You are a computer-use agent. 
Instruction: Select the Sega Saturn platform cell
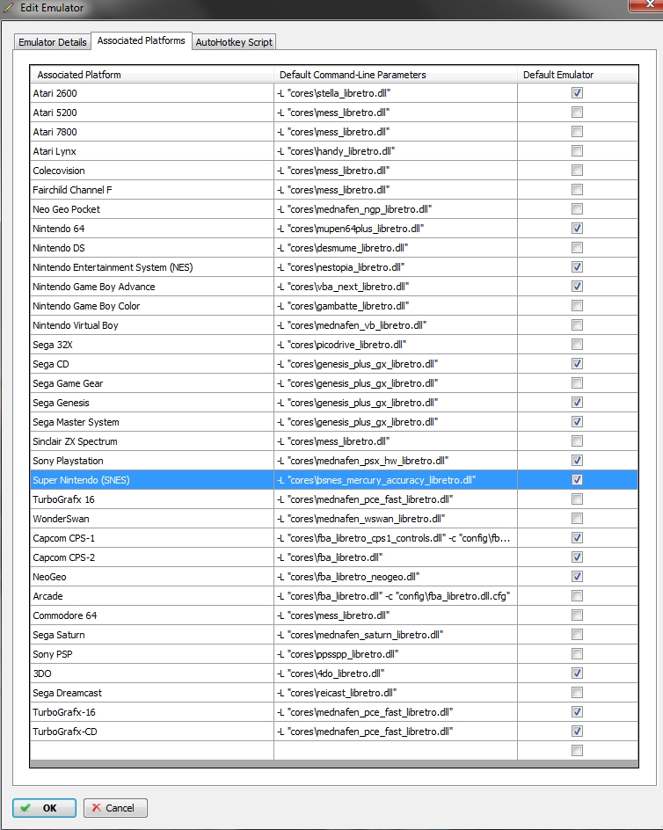click(152, 635)
